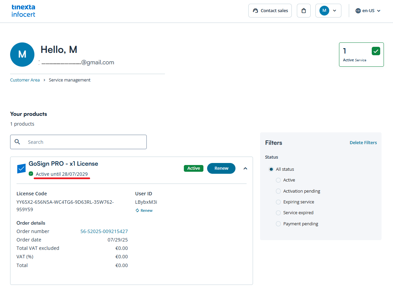Go to Customer Area breadcrumb
Viewport: 393px width, 295px height.
point(25,80)
